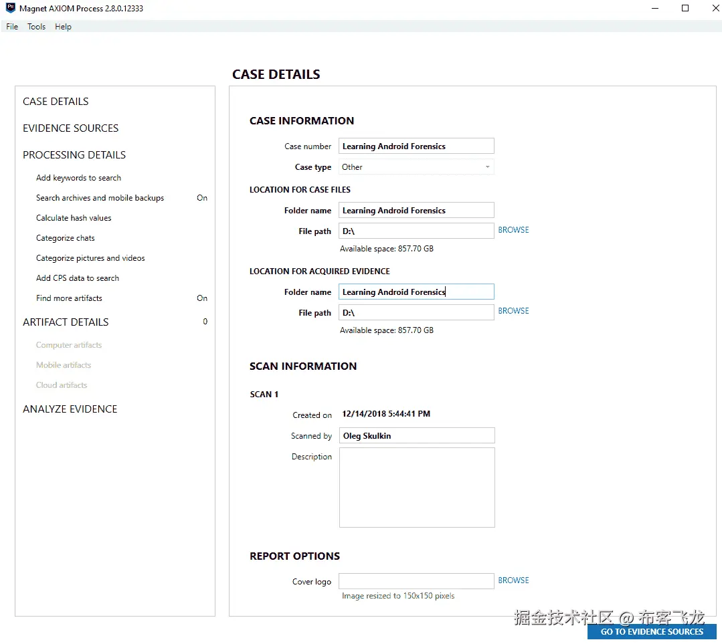The image size is (722, 644).
Task: Open ANALYZE EVIDENCE section in sidebar
Action: pyautogui.click(x=70, y=409)
